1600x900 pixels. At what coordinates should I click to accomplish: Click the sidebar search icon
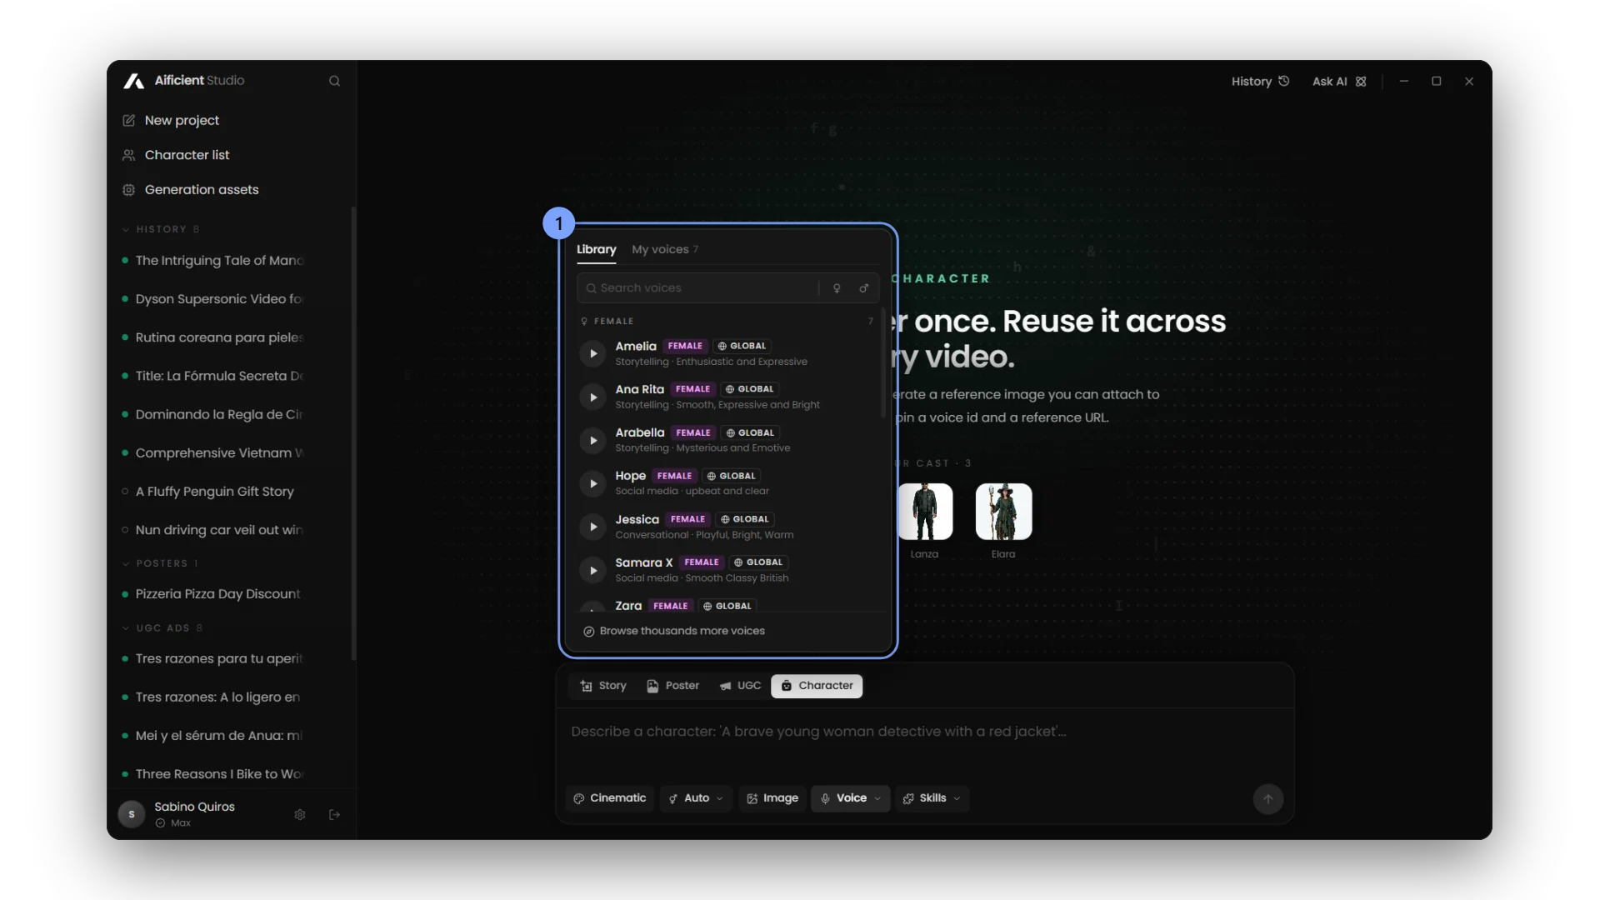click(334, 81)
